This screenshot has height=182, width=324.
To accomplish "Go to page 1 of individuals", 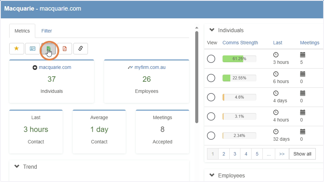I will click(213, 154).
